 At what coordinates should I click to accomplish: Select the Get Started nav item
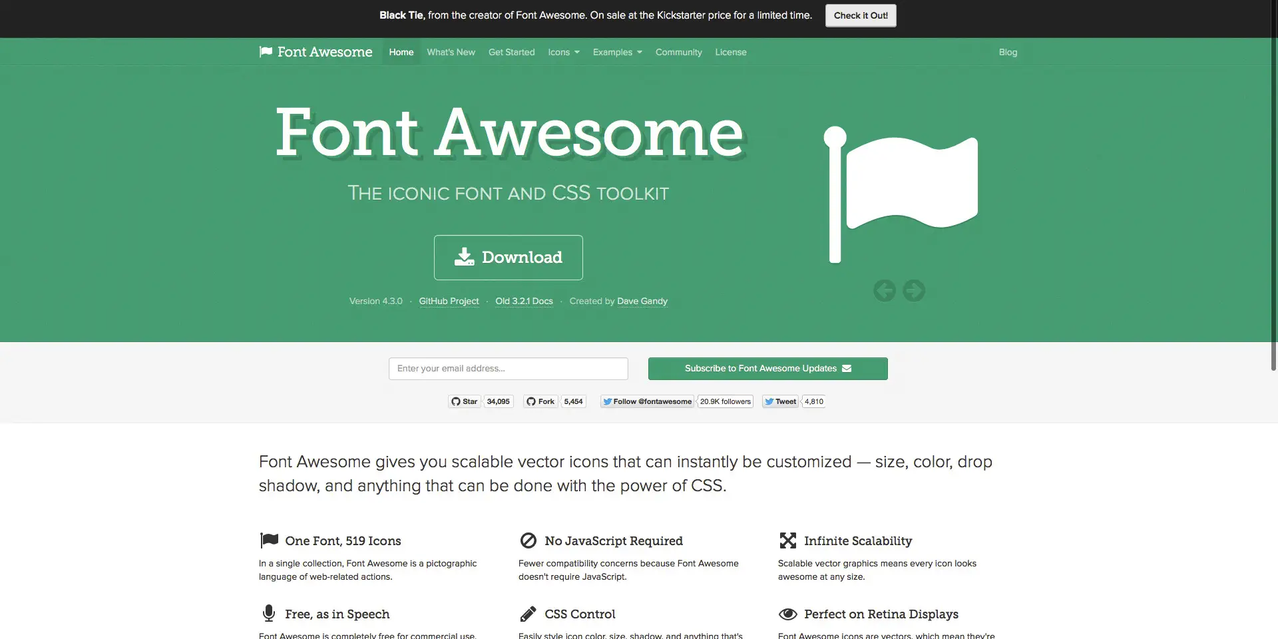(x=511, y=52)
